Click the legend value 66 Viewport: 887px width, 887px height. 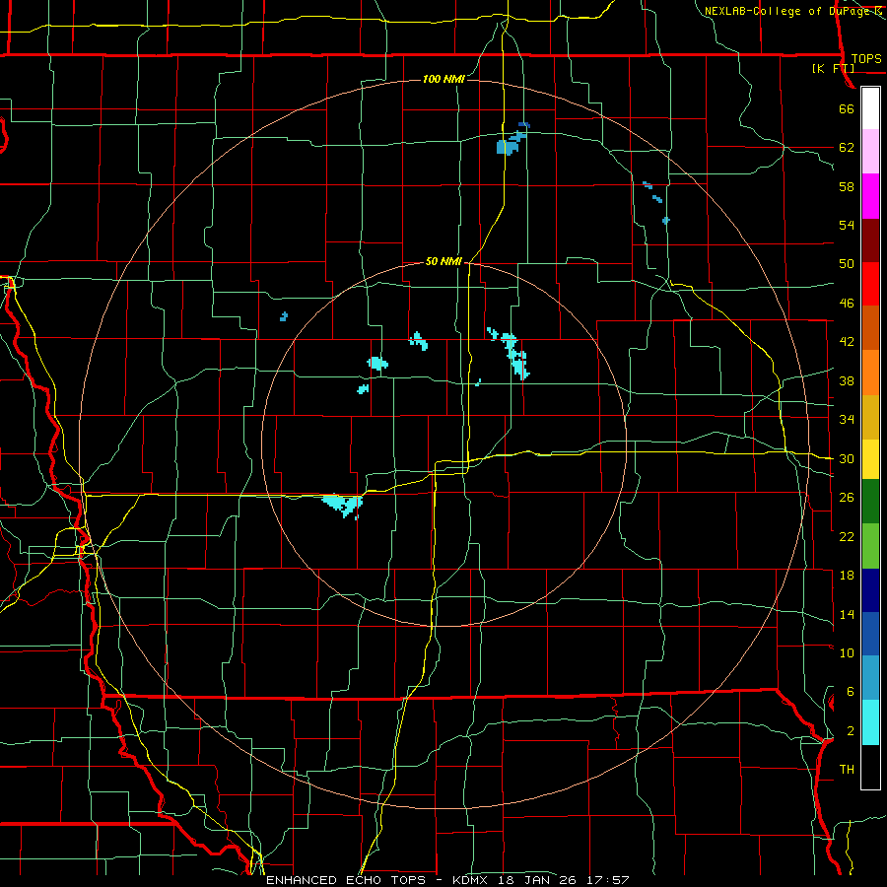point(847,108)
